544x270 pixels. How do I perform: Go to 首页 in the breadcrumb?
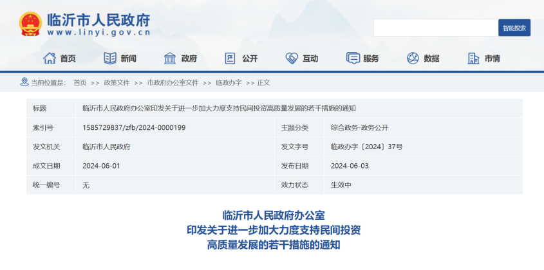[x=80, y=83]
